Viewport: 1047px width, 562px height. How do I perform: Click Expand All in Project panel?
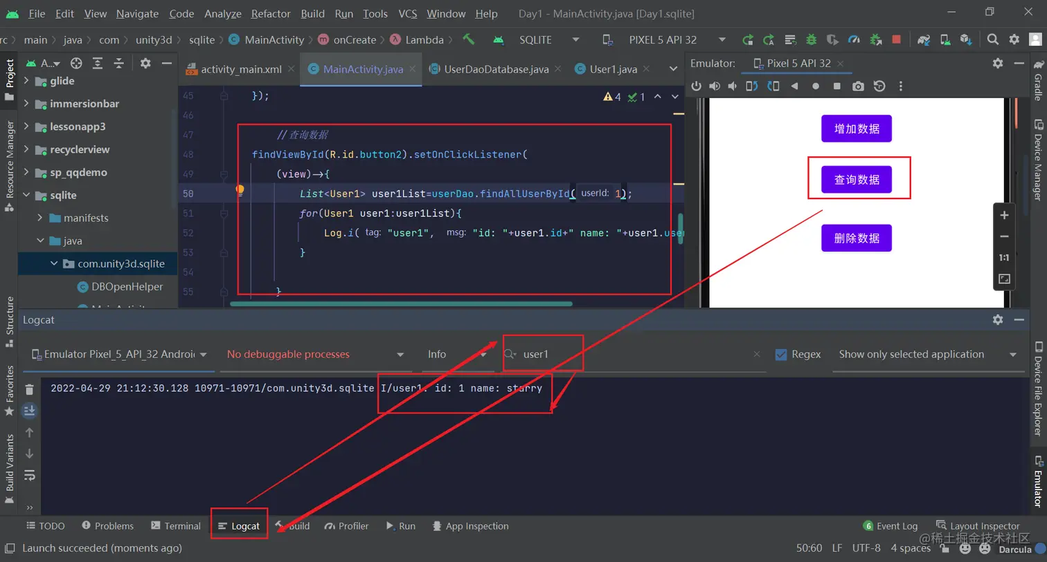coord(98,63)
